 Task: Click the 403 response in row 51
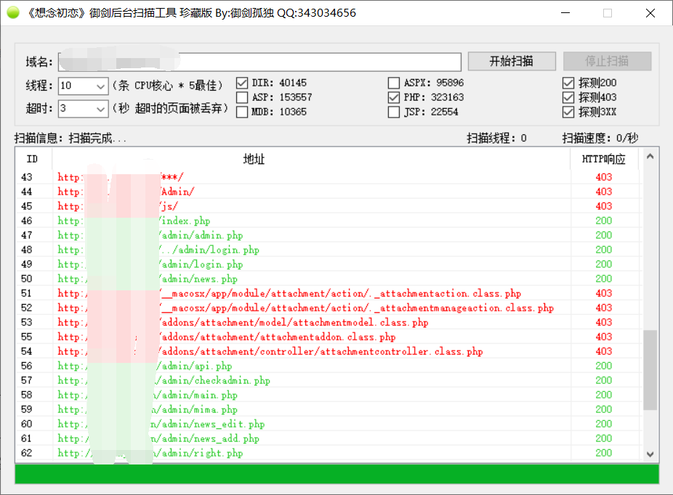tap(603, 293)
